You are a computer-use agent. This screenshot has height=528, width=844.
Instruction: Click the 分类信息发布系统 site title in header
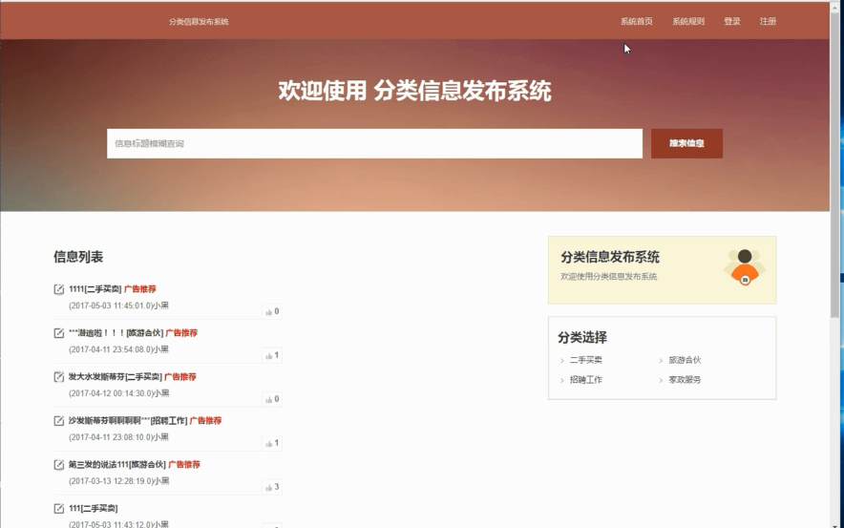click(199, 22)
